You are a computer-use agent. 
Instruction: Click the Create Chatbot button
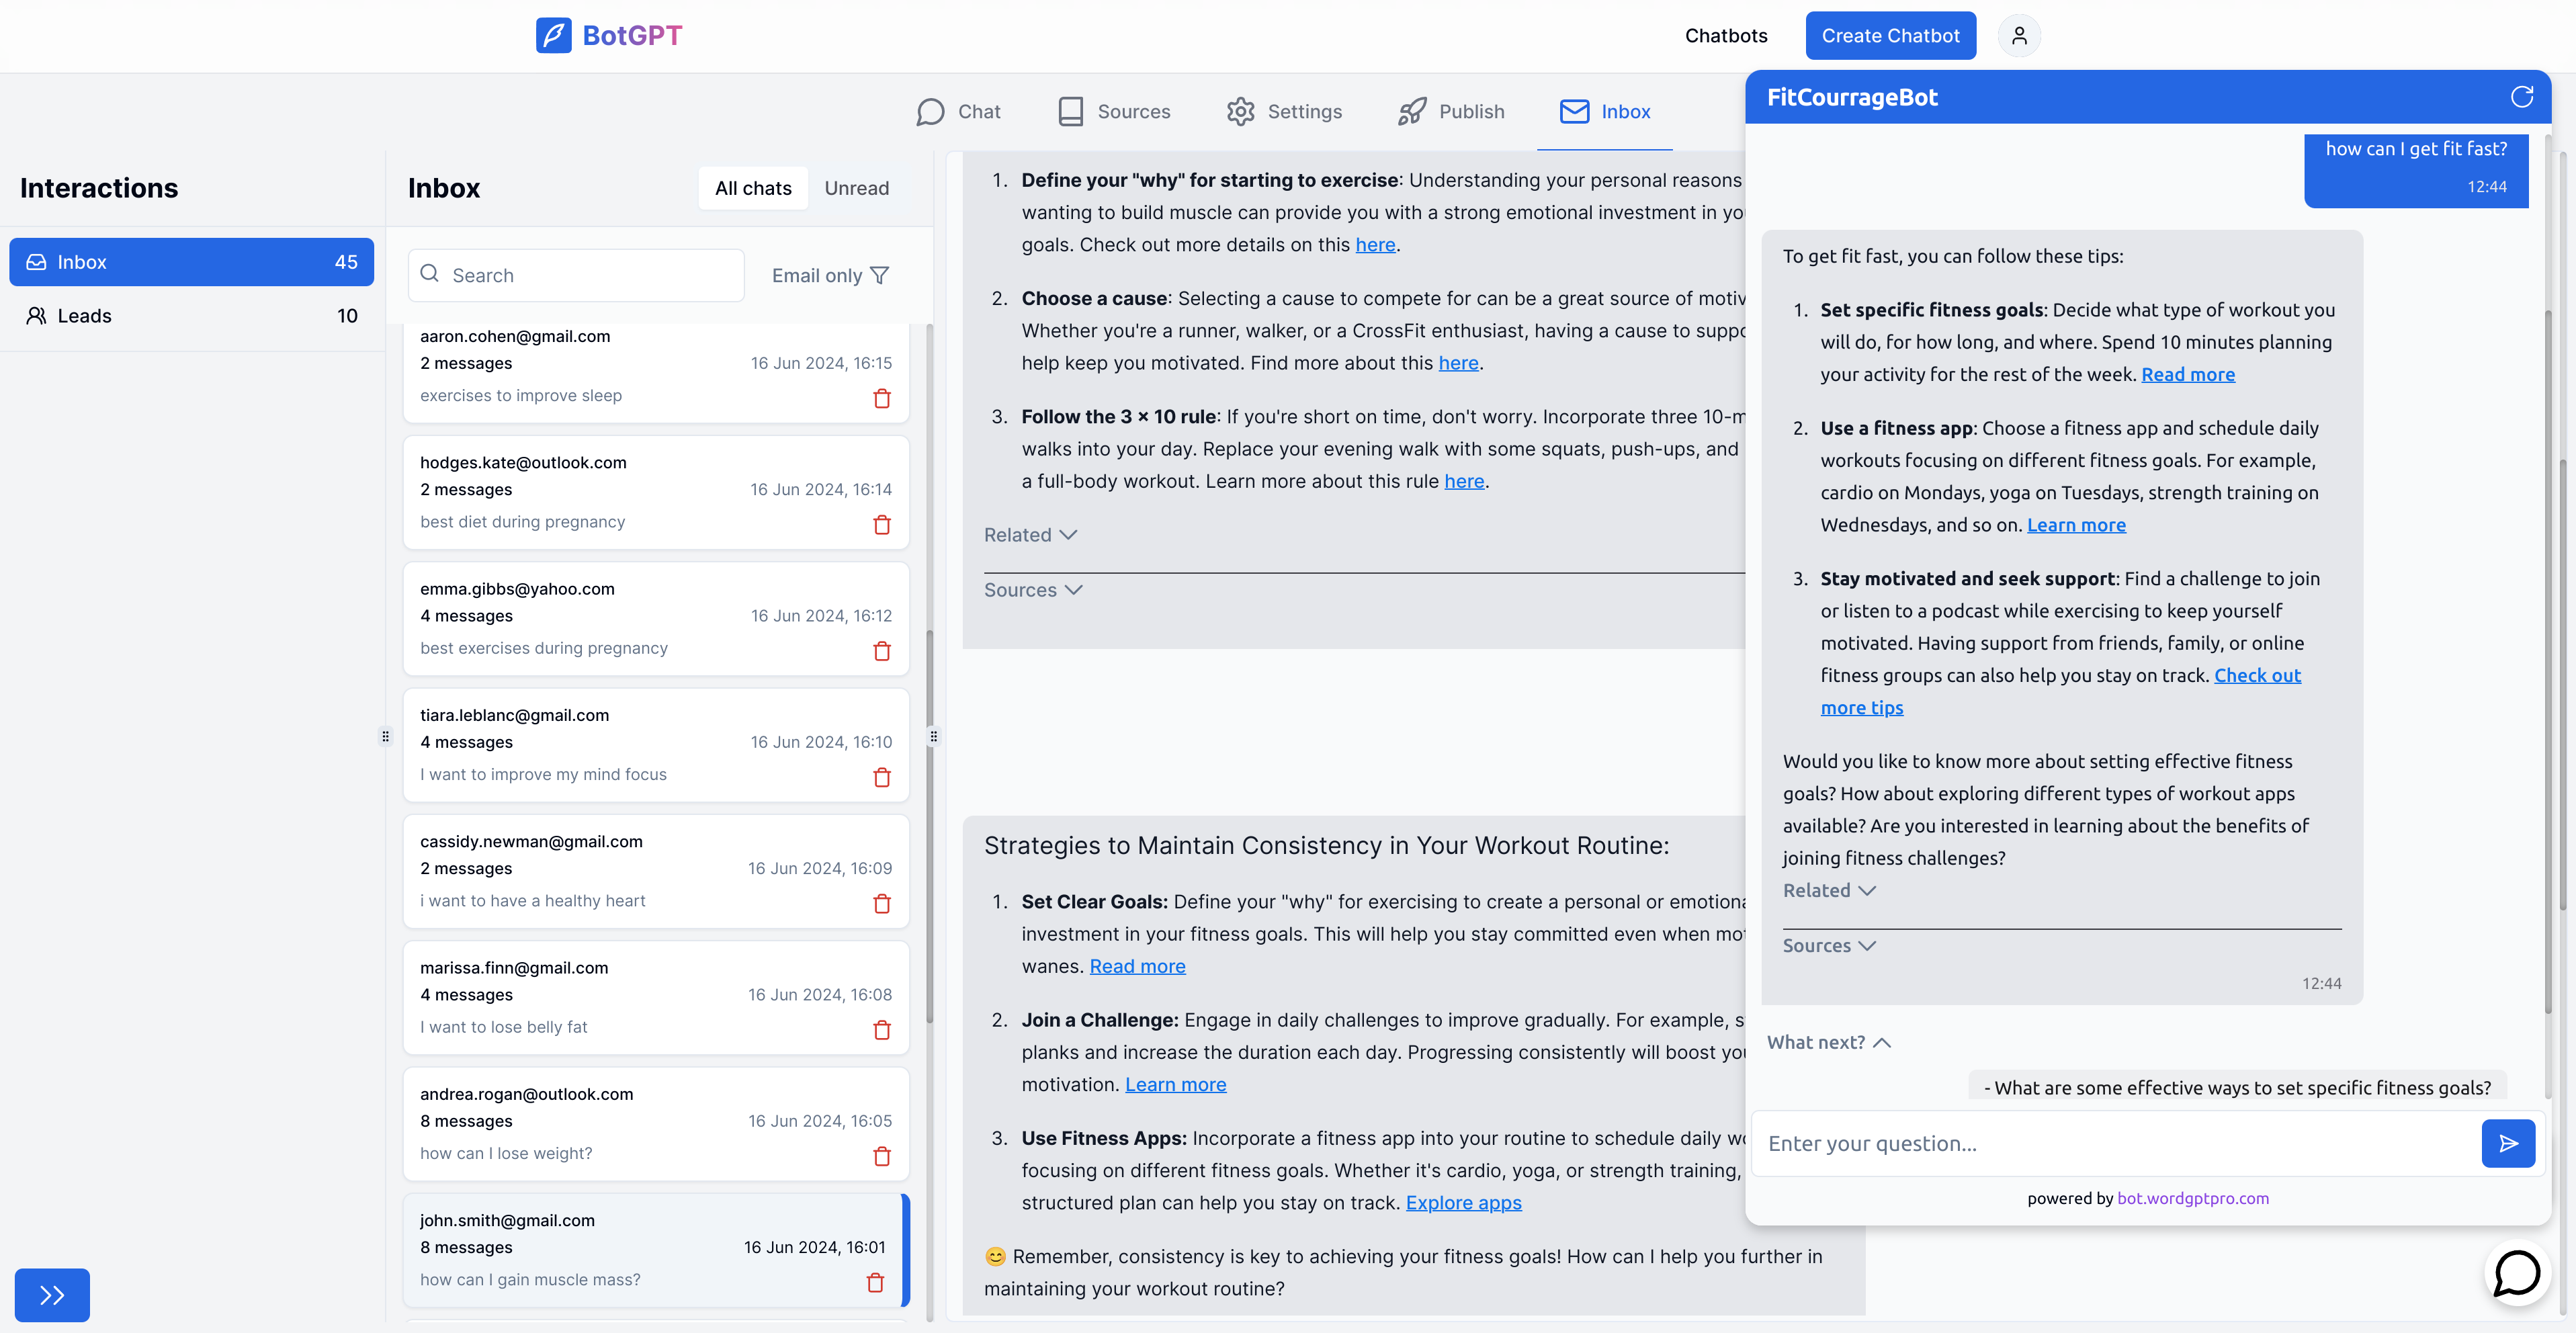point(1889,36)
